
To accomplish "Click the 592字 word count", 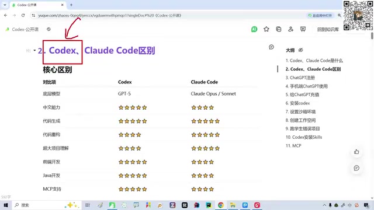I will point(6,197).
